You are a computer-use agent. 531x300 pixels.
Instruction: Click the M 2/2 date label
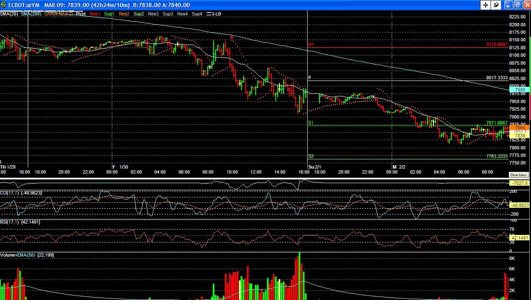(399, 167)
